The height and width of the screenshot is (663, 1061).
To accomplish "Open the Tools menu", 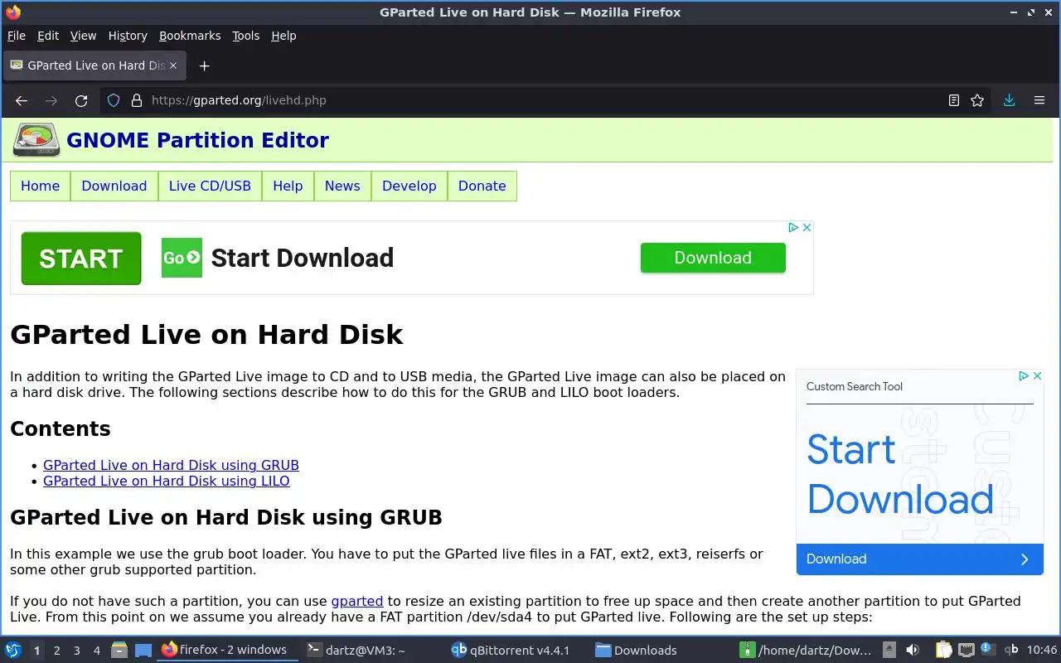I will tap(245, 36).
